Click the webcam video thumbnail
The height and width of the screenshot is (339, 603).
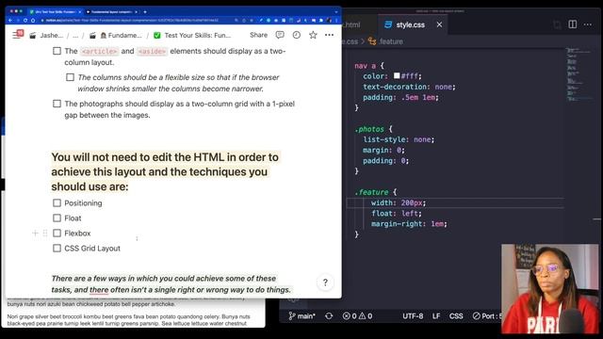click(x=550, y=288)
